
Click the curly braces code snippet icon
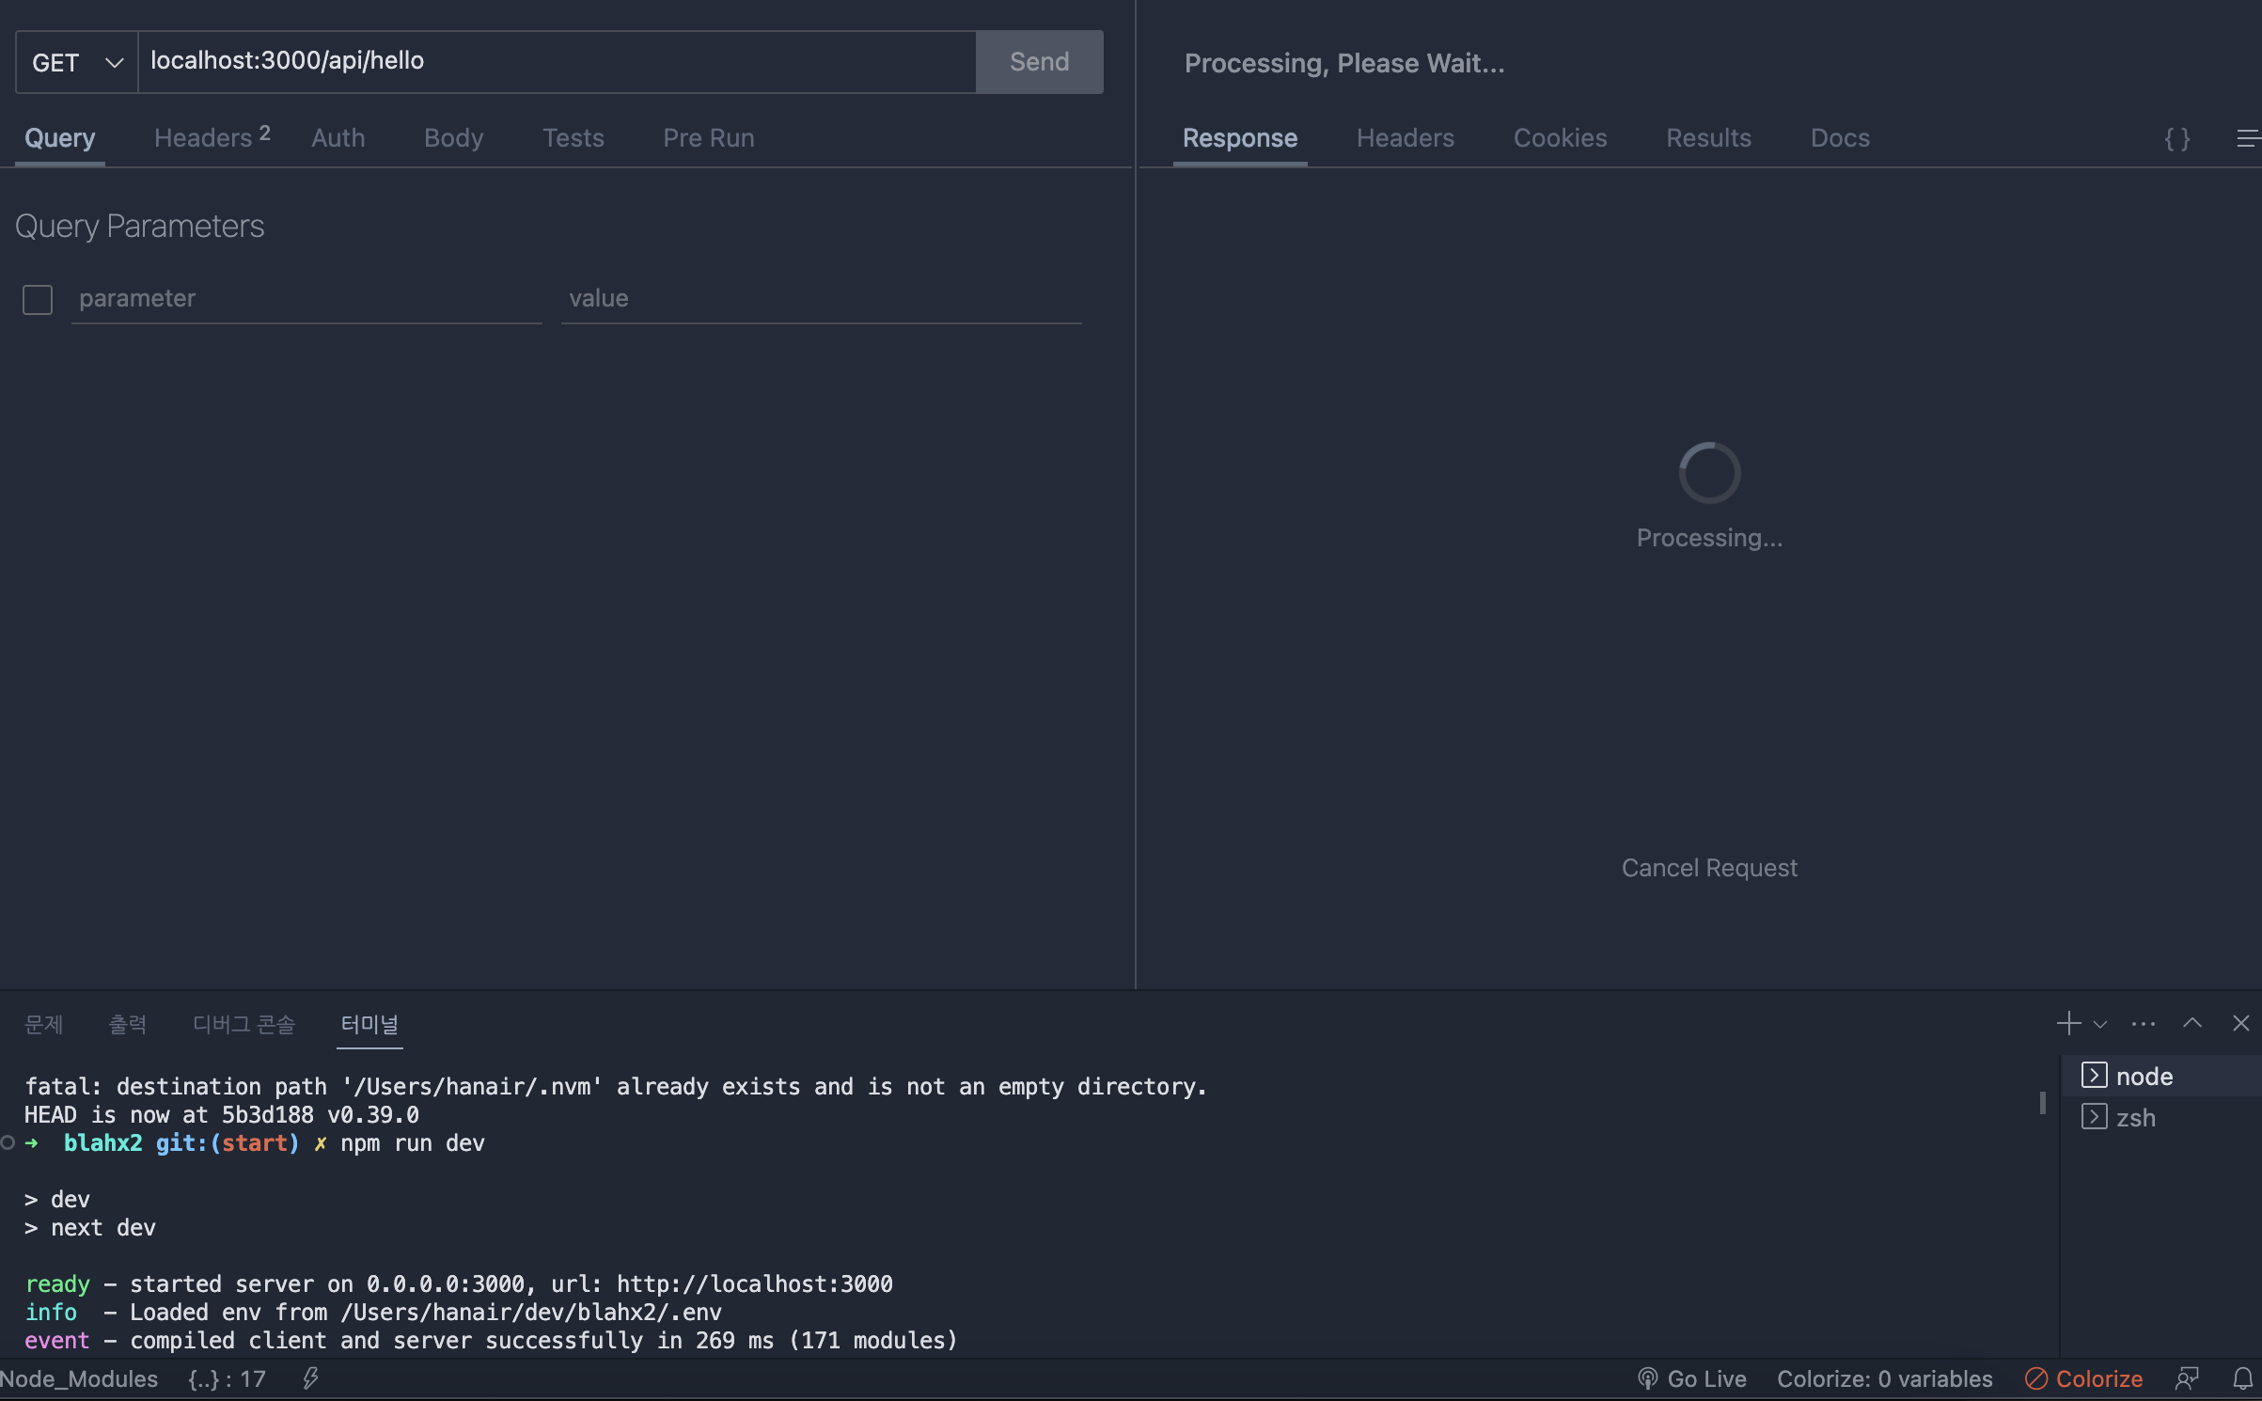click(x=2177, y=139)
